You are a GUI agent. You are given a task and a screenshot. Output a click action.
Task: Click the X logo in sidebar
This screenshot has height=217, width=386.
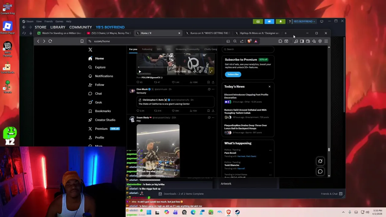90,50
